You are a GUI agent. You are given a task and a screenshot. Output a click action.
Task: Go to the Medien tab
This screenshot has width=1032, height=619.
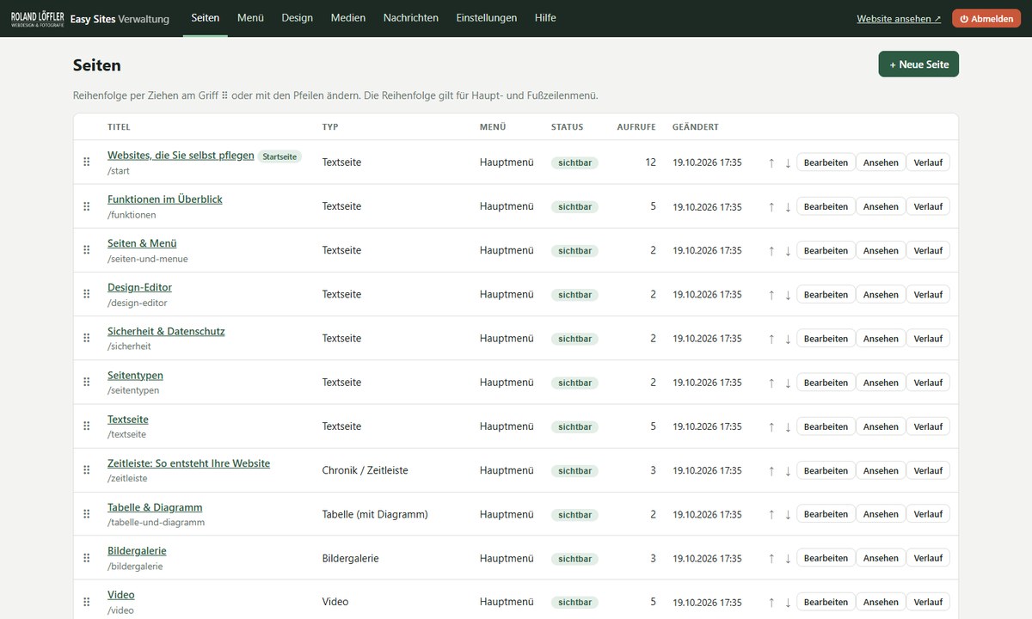pyautogui.click(x=347, y=17)
